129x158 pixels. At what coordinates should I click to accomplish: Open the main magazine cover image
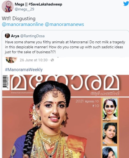click(x=66, y=116)
